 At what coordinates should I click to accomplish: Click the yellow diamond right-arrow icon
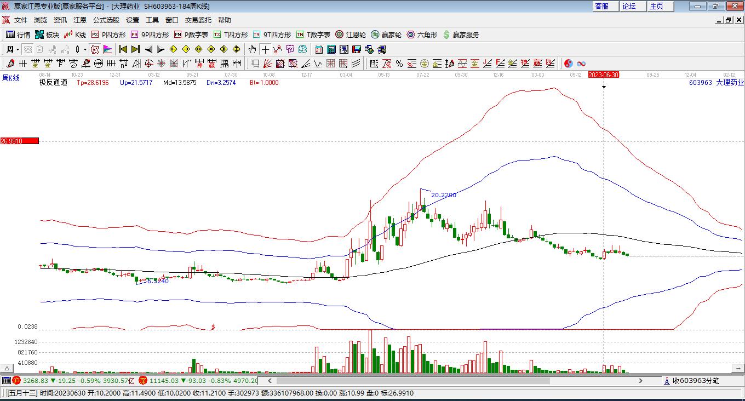(186, 49)
